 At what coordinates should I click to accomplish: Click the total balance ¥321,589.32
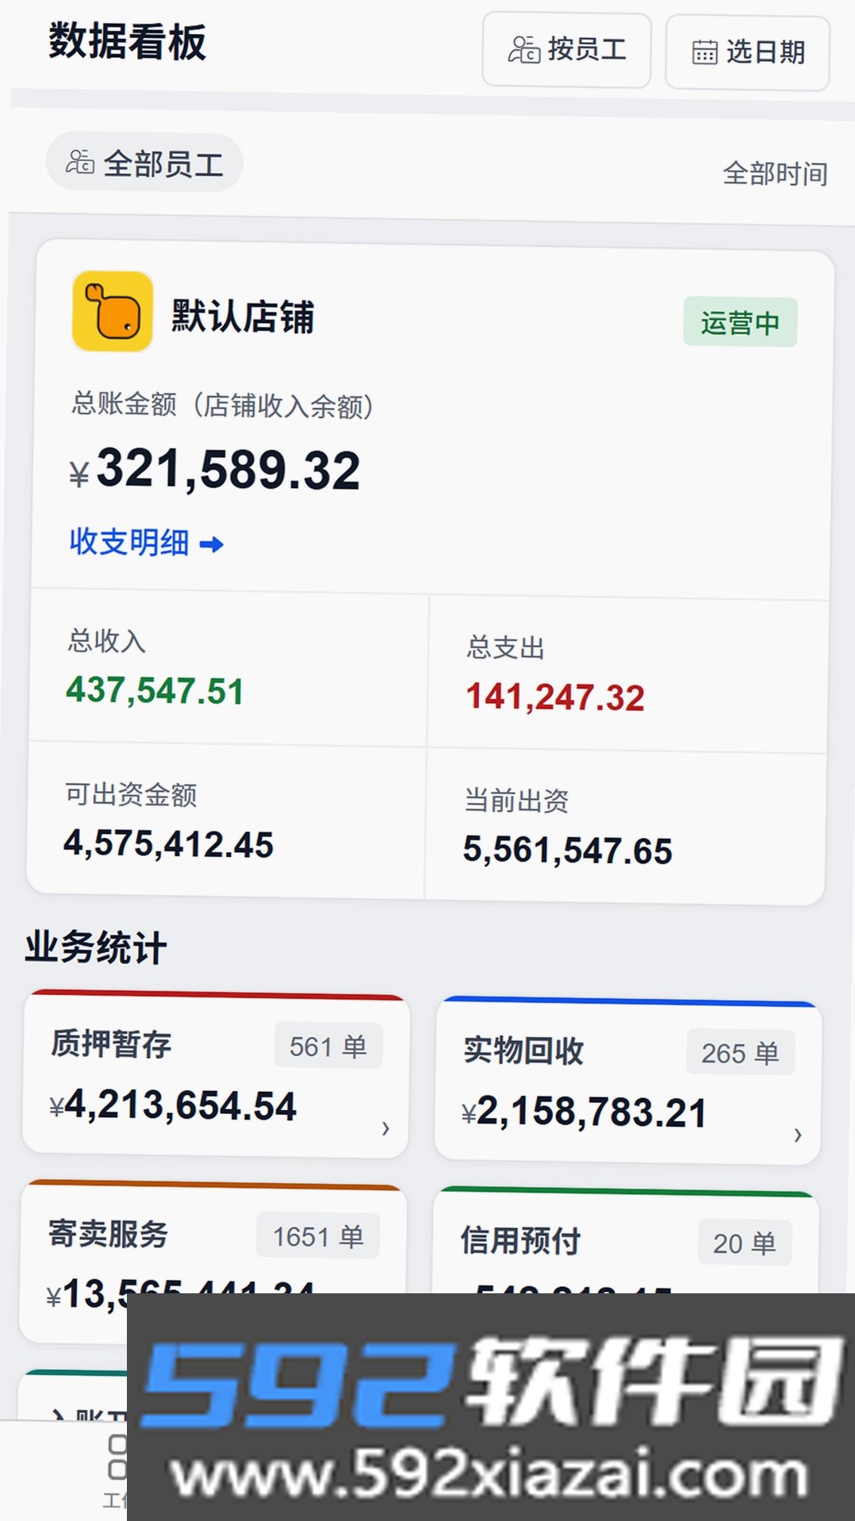[x=214, y=470]
